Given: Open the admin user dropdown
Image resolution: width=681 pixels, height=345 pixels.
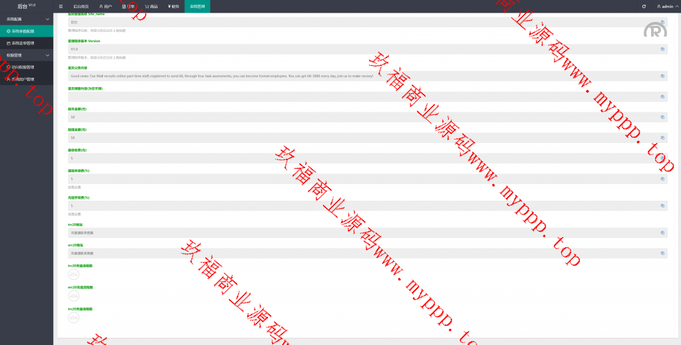Looking at the screenshot, I should pos(665,6).
